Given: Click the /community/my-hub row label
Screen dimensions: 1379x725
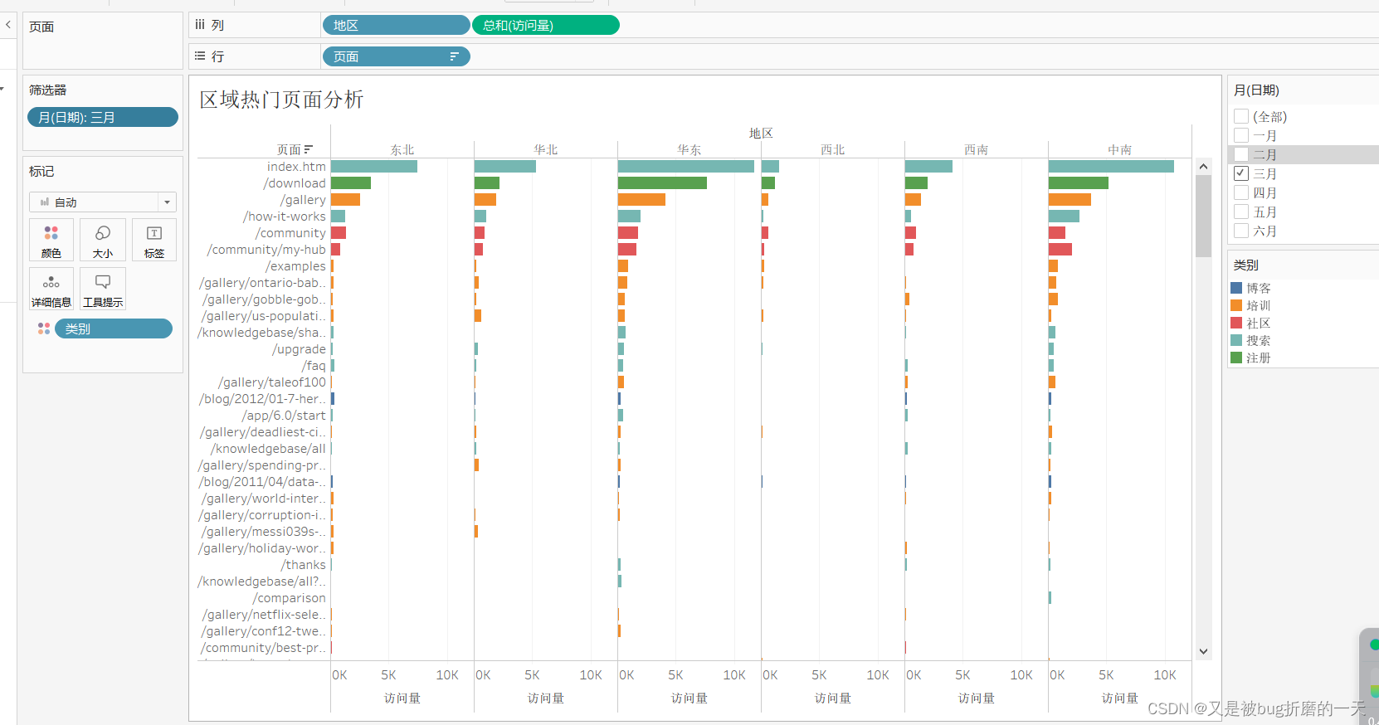Looking at the screenshot, I should pyautogui.click(x=266, y=250).
